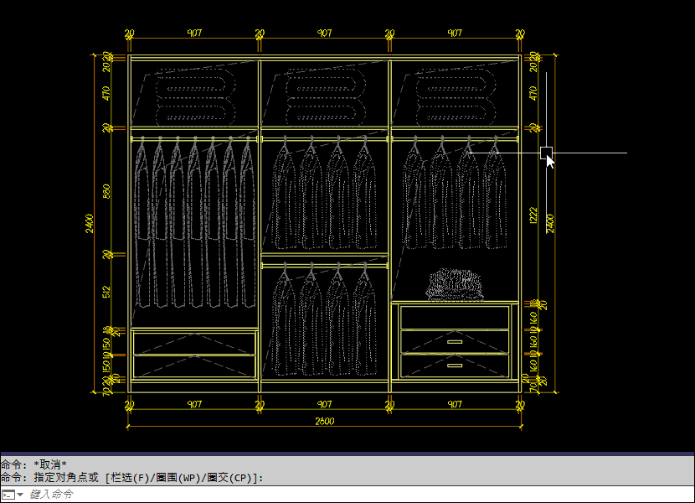
Task: Select the upper drawer in left cabinet
Action: [x=193, y=343]
